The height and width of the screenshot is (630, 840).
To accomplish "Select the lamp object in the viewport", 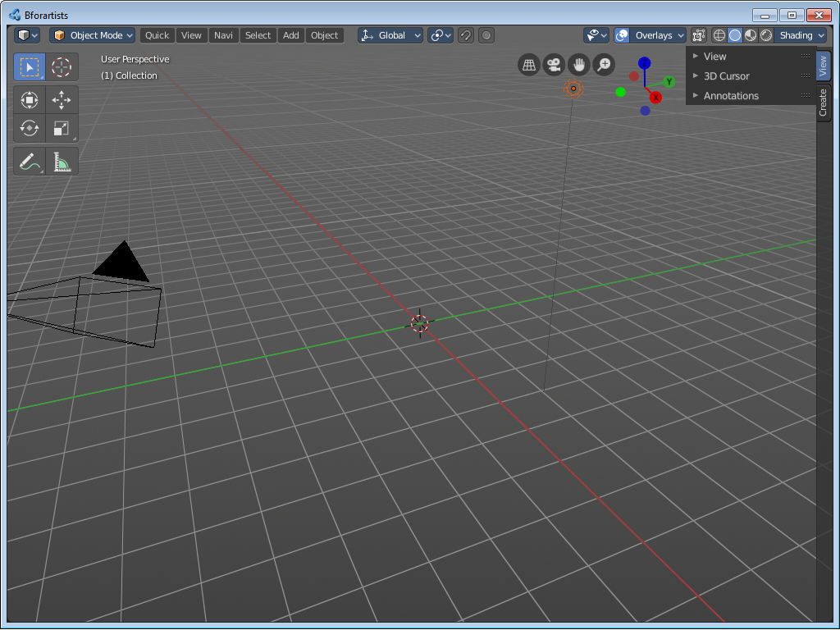I will click(x=573, y=89).
